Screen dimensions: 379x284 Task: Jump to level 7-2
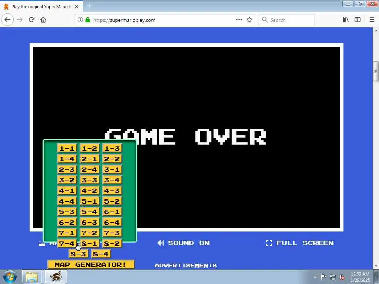click(x=90, y=233)
